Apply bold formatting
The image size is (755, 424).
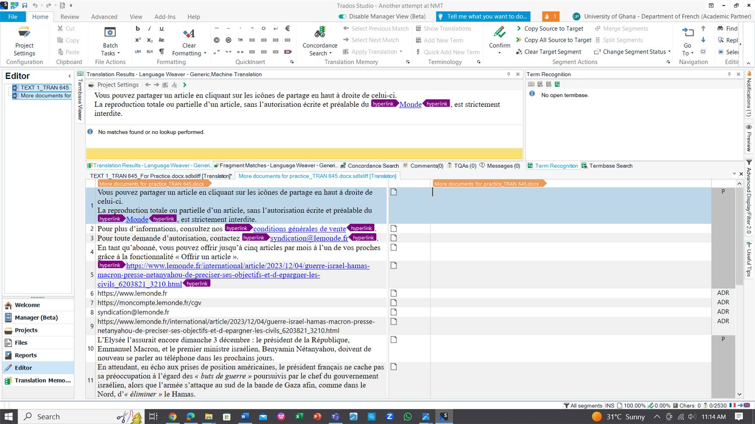tap(138, 28)
